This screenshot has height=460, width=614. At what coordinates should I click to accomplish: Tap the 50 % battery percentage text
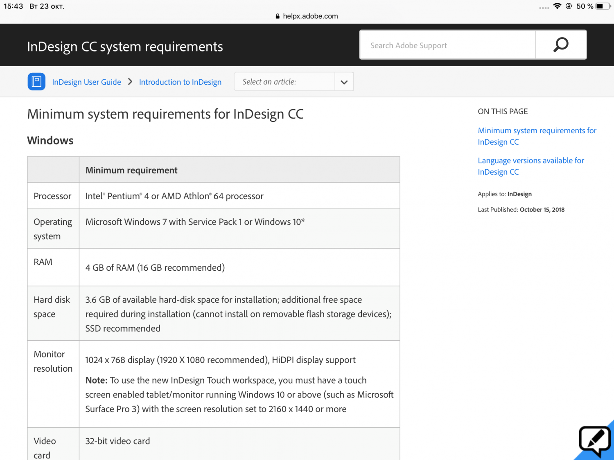point(585,6)
